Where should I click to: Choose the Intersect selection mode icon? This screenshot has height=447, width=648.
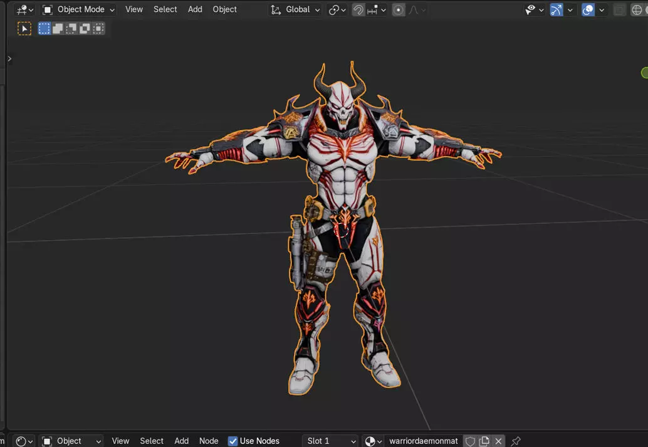(x=98, y=29)
